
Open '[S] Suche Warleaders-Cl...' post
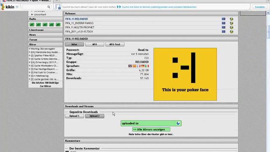pyautogui.click(x=45, y=66)
